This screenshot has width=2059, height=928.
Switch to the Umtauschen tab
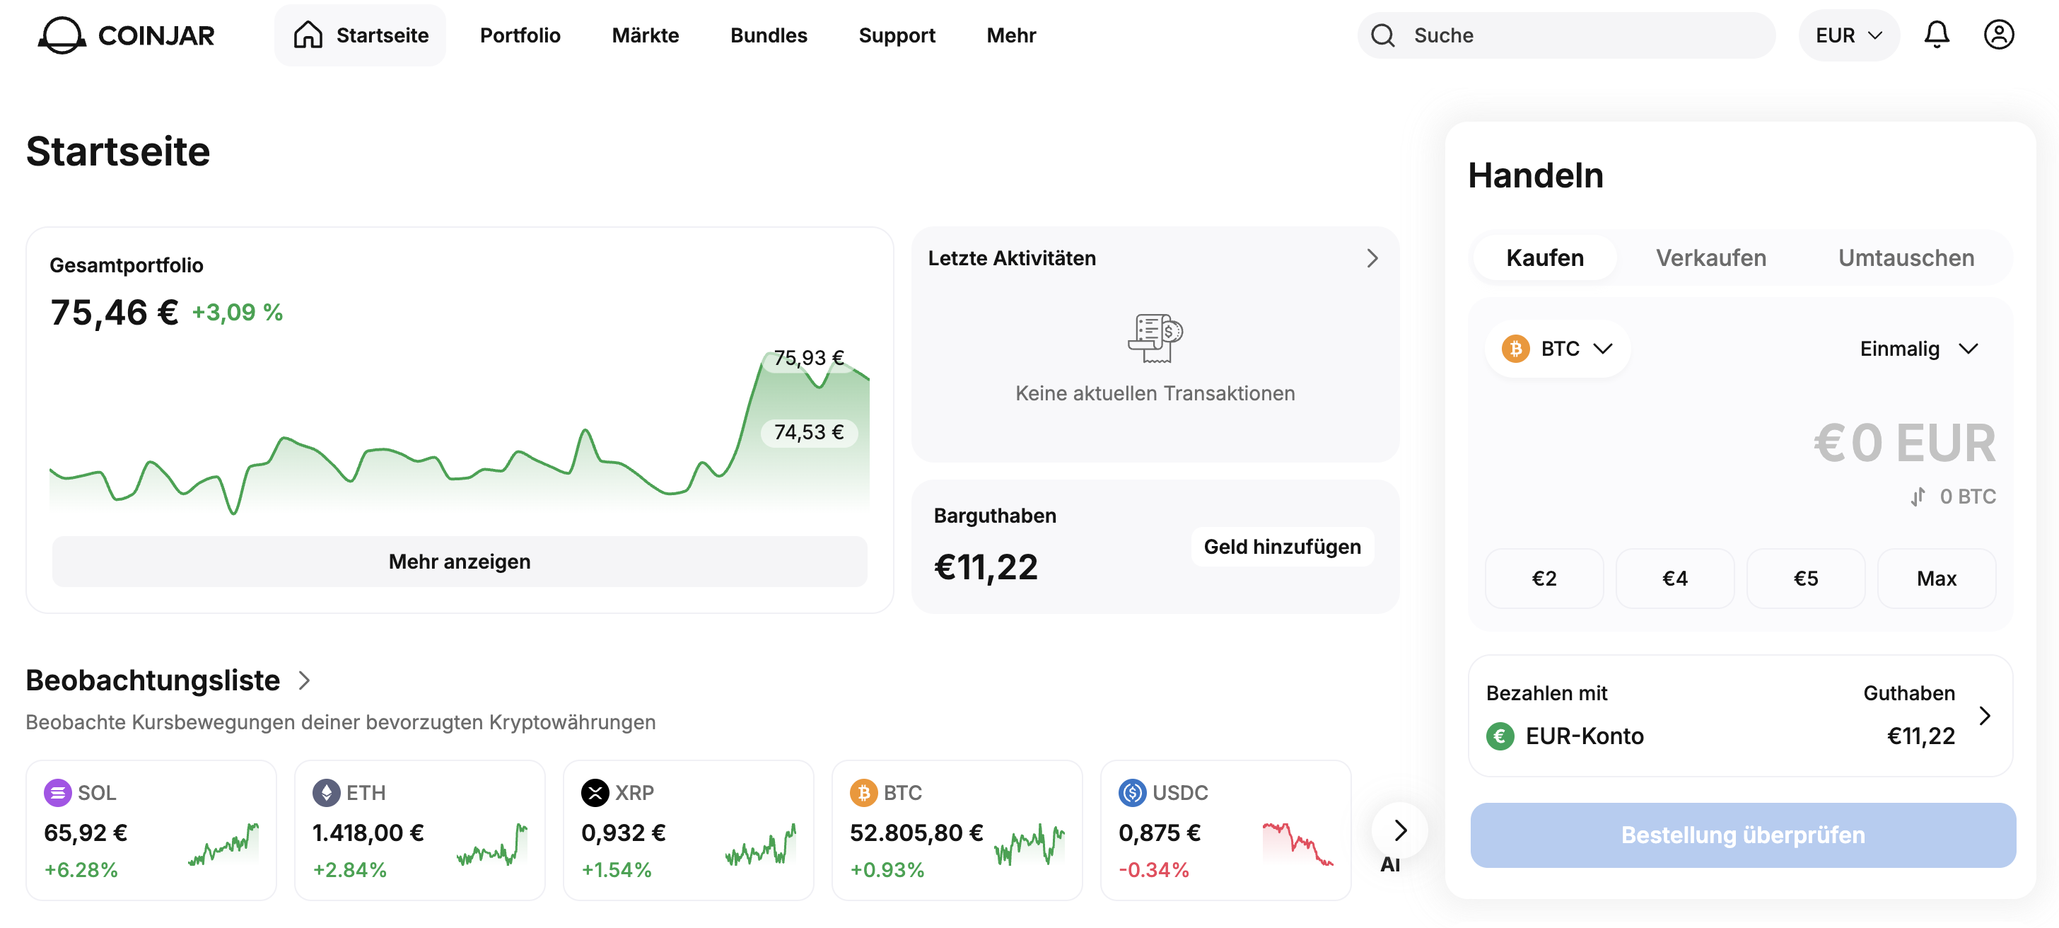pyautogui.click(x=1906, y=258)
